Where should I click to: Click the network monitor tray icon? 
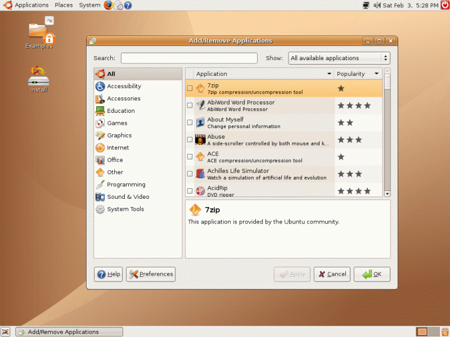pos(366,5)
